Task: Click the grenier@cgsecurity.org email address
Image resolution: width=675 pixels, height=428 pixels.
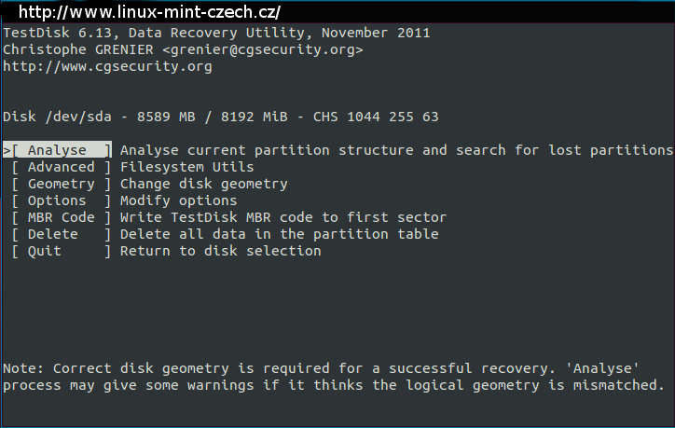Action: [x=263, y=49]
